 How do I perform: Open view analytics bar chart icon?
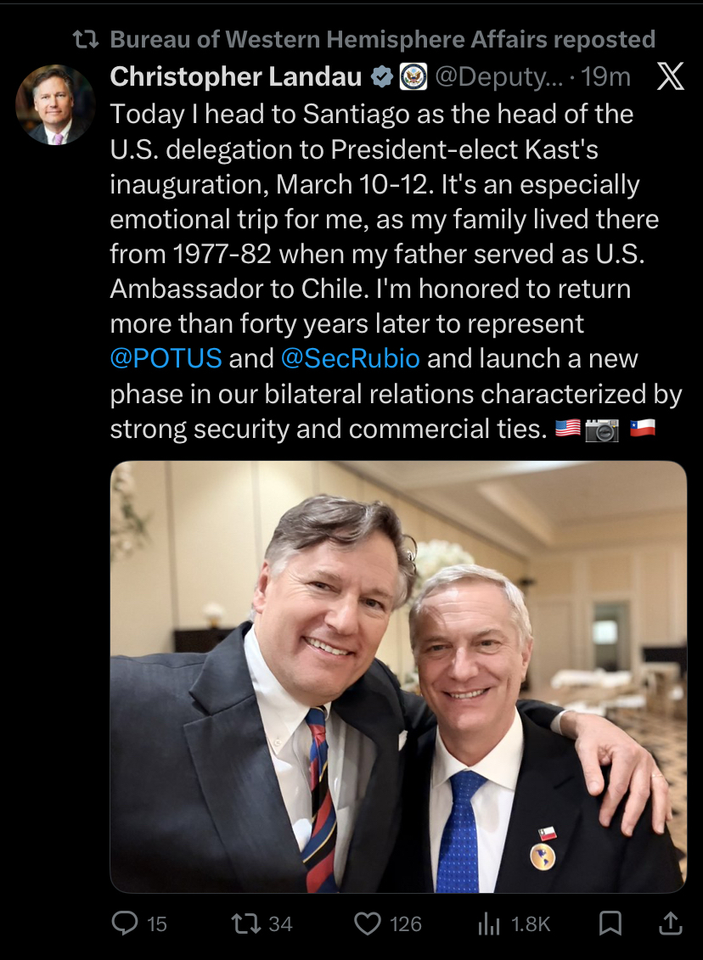click(x=489, y=923)
